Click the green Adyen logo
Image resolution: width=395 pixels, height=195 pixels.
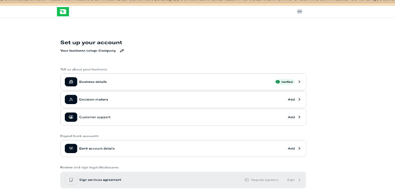(63, 12)
